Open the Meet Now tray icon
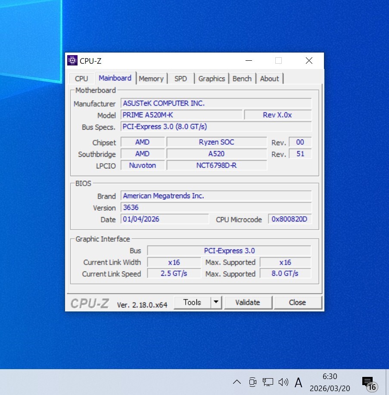 point(252,382)
